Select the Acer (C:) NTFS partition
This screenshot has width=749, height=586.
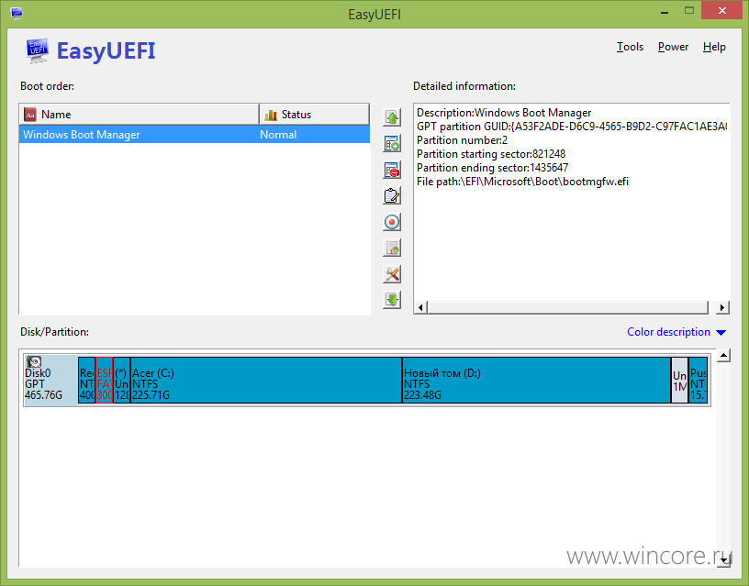pyautogui.click(x=265, y=380)
